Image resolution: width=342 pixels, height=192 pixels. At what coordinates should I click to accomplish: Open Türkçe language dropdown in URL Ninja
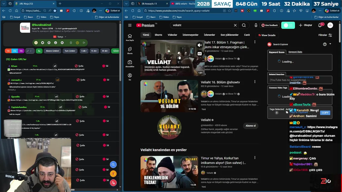pos(60,37)
